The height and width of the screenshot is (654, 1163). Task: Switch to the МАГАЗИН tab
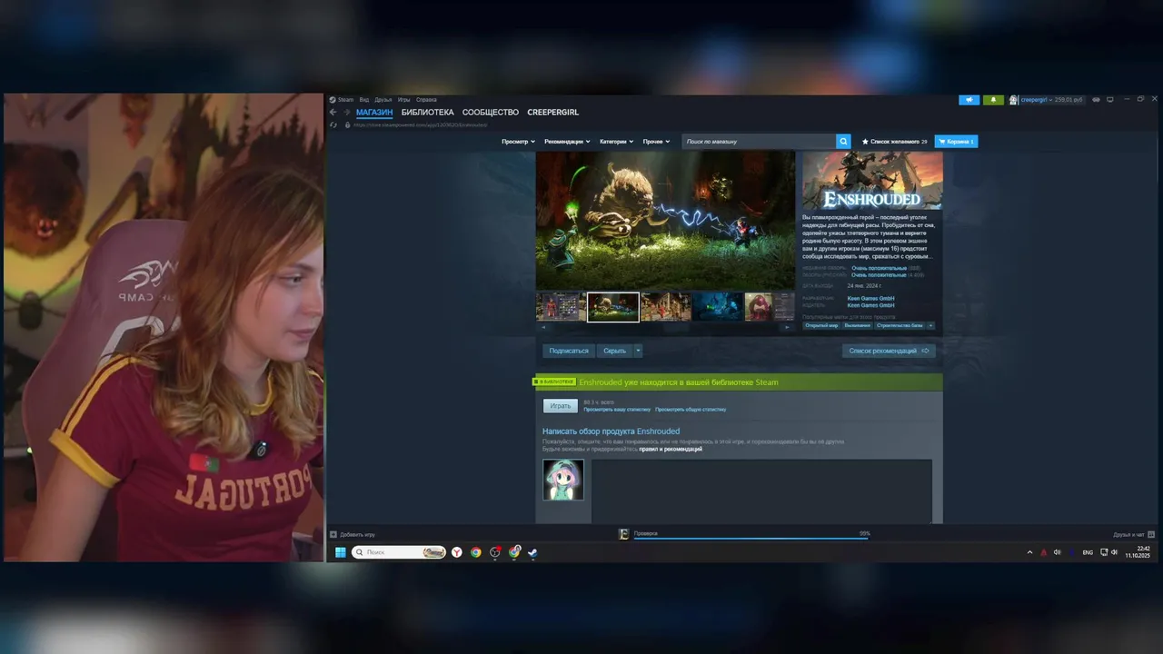pyautogui.click(x=374, y=113)
